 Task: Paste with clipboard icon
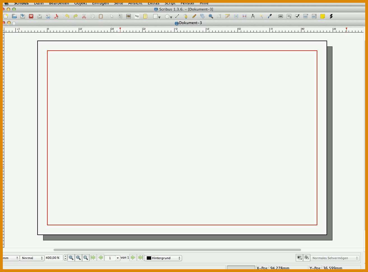click(101, 16)
